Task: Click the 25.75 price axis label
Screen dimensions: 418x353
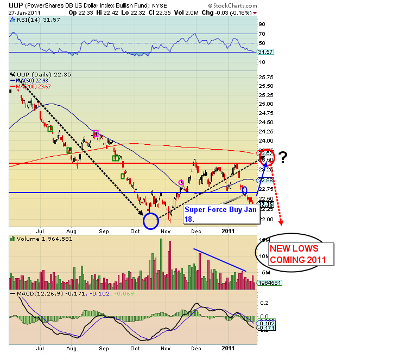Action: 266,78
